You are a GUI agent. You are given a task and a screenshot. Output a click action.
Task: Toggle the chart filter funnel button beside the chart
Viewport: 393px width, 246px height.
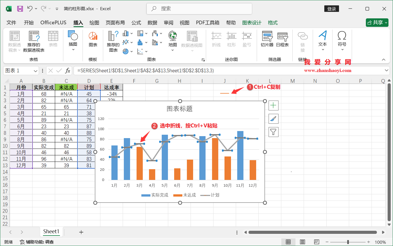click(273, 132)
